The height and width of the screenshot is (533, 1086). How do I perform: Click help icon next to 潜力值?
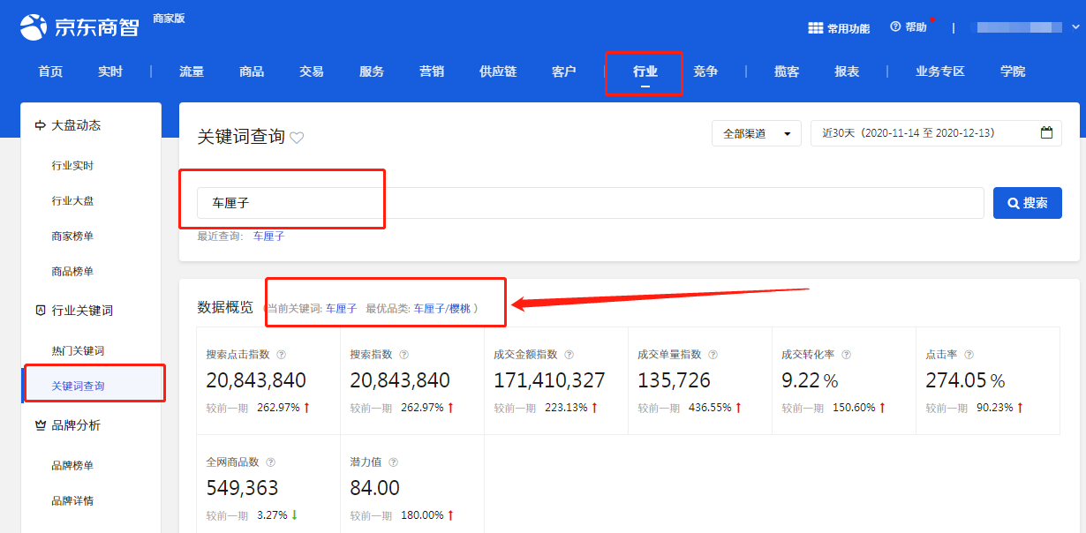(x=393, y=462)
